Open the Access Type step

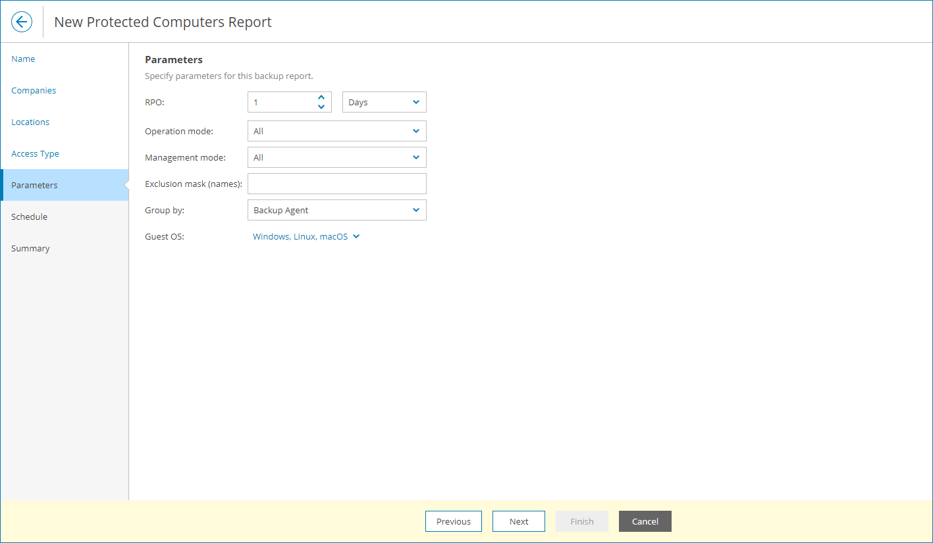coord(35,153)
